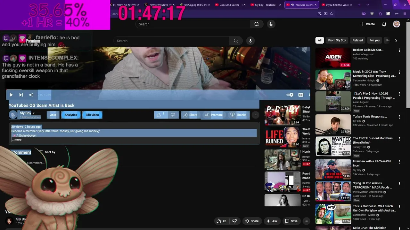Image resolution: width=410 pixels, height=230 pixels.
Task: Show more filter chips with right arrow
Action: (396, 41)
